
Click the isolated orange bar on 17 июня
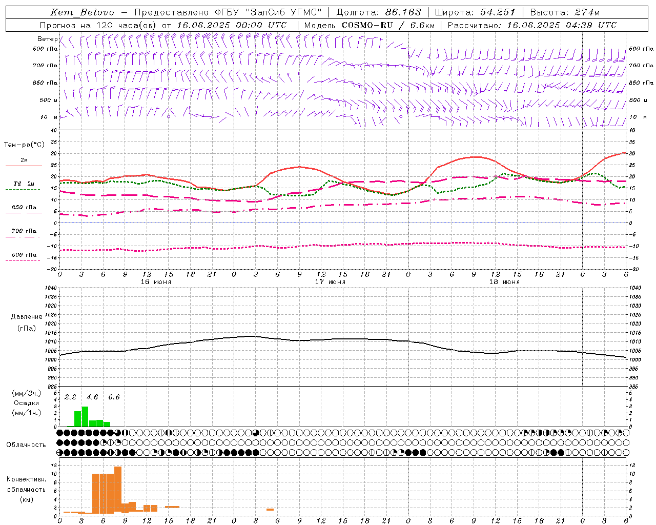[270, 510]
